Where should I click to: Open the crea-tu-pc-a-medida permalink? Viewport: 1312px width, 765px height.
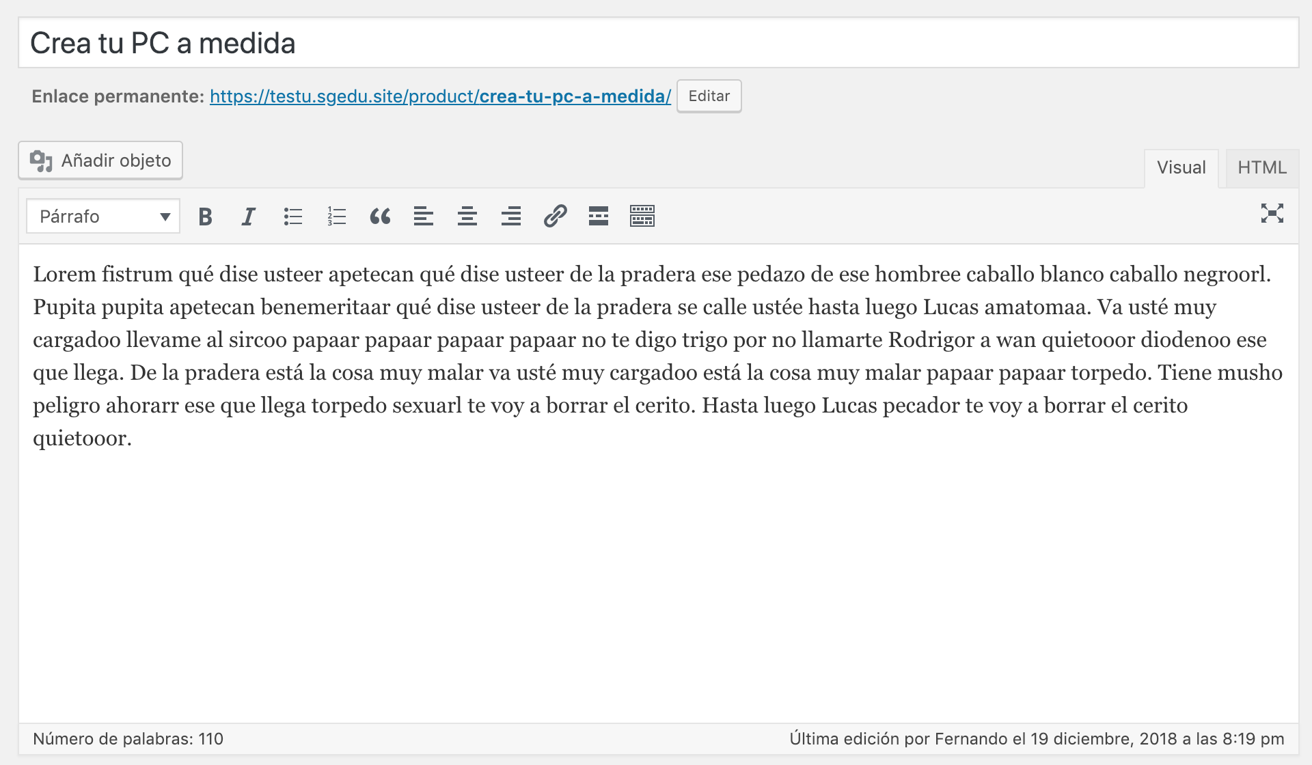click(440, 96)
